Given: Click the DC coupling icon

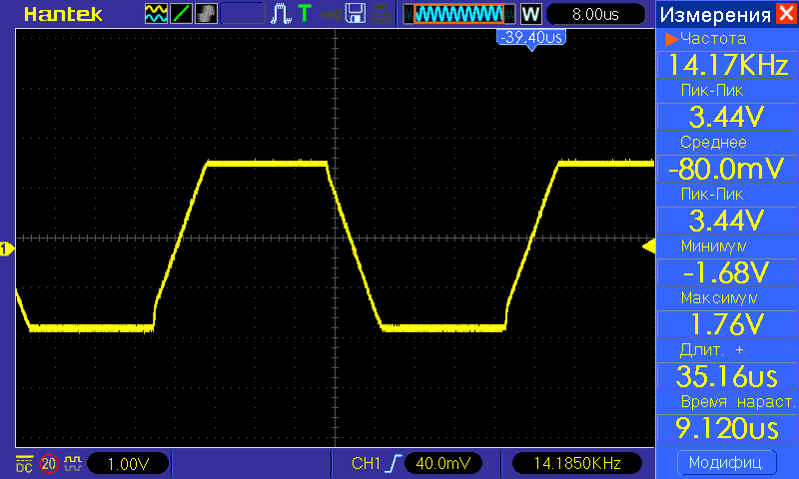Looking at the screenshot, I should pos(24,464).
